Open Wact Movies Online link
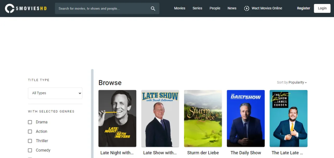Screen dimensions: 334x158 tap(267, 8)
